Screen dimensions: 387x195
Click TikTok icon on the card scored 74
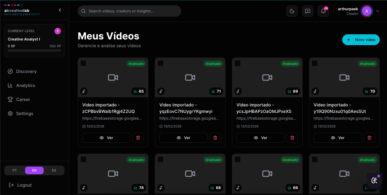(x=84, y=187)
